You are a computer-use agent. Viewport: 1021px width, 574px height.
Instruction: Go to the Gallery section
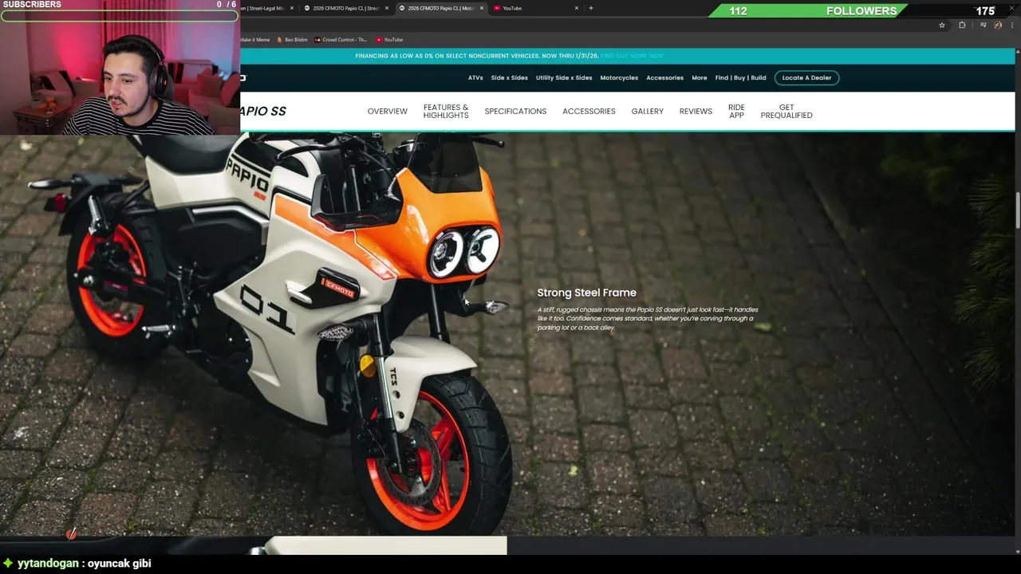tap(647, 111)
